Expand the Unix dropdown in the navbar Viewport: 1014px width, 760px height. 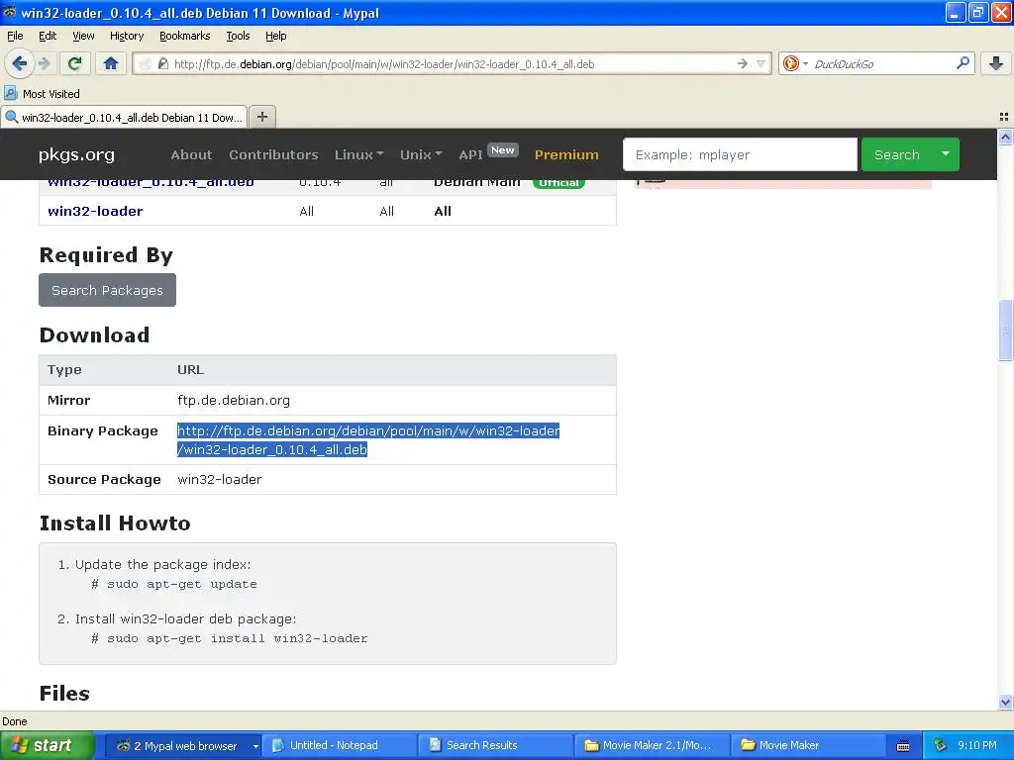click(x=420, y=155)
